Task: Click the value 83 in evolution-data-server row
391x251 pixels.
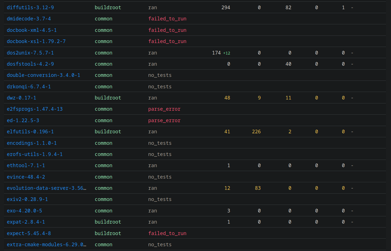Action: tap(258, 188)
